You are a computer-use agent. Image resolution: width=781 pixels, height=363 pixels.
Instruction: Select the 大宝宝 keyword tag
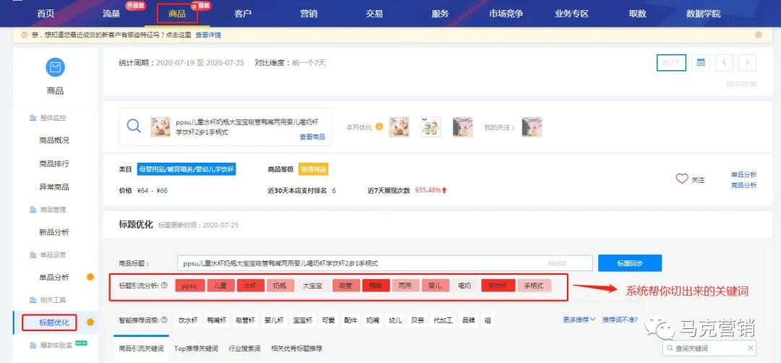tap(312, 286)
